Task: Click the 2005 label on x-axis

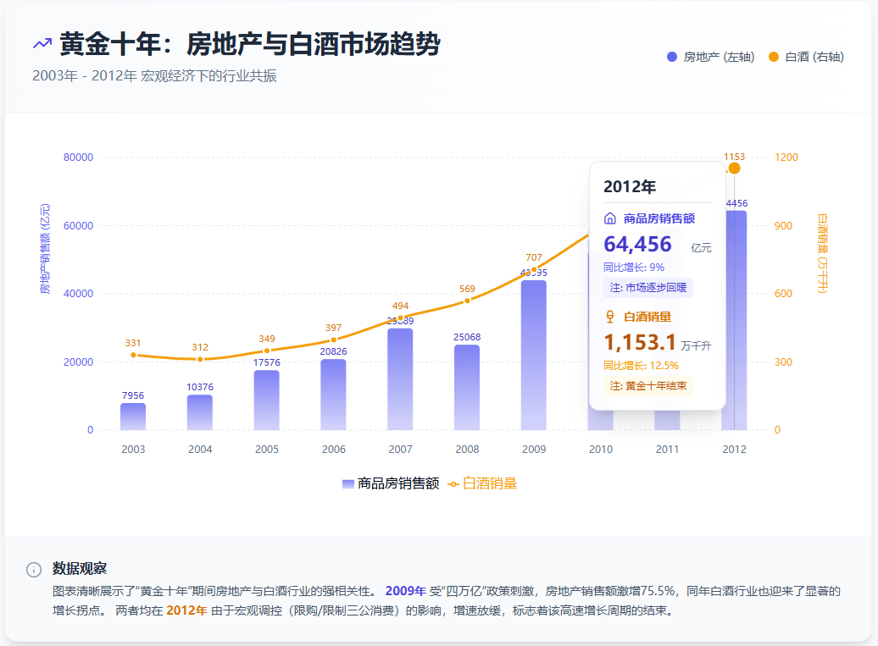Action: [x=267, y=450]
